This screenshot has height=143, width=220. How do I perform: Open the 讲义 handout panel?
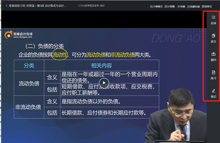click(214, 38)
